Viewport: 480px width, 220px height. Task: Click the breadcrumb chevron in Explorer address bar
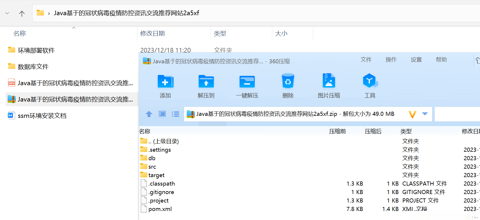tap(49, 13)
